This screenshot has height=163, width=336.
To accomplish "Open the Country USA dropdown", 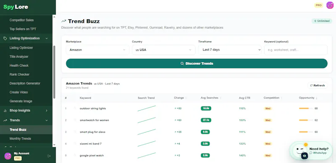I will 164,50.
